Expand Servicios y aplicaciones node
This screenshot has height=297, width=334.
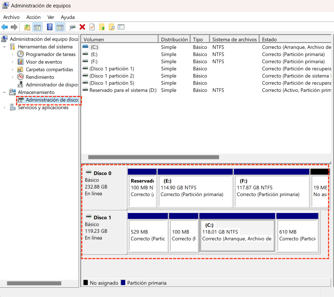coord(5,108)
